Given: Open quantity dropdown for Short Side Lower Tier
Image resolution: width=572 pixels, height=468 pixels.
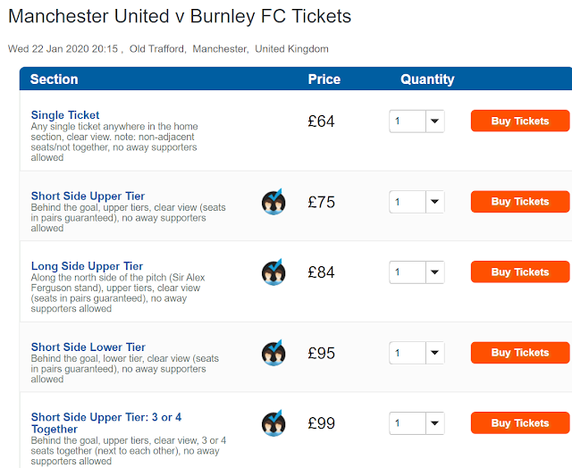Looking at the screenshot, I should 416,353.
